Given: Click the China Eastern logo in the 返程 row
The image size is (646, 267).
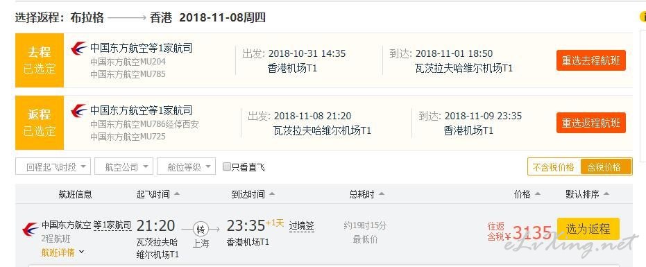Looking at the screenshot, I should (x=78, y=110).
